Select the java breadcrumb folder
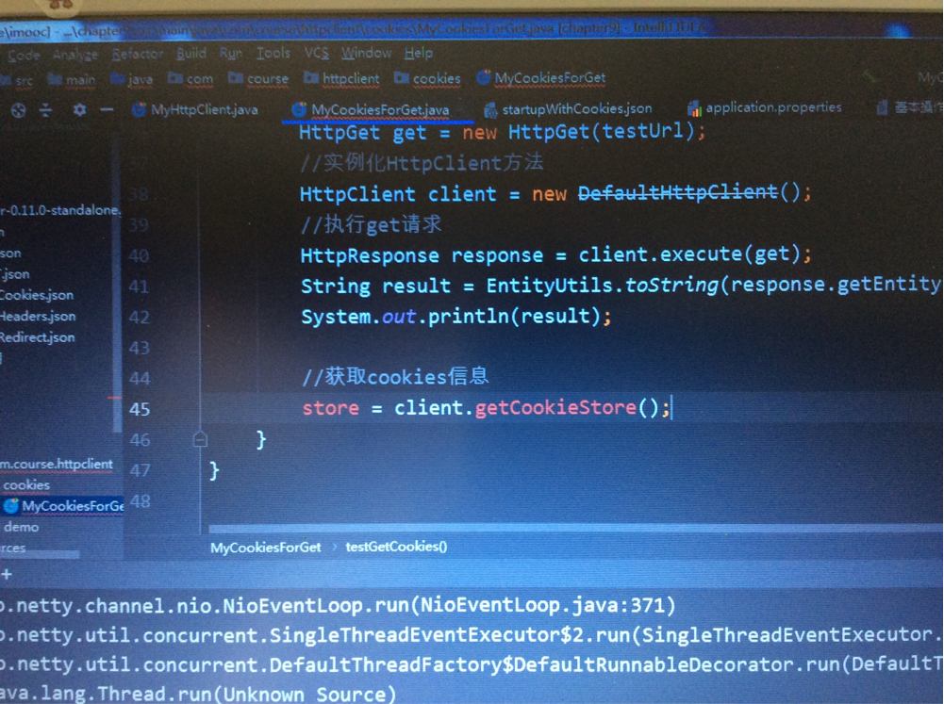The image size is (944, 704). pyautogui.click(x=132, y=79)
